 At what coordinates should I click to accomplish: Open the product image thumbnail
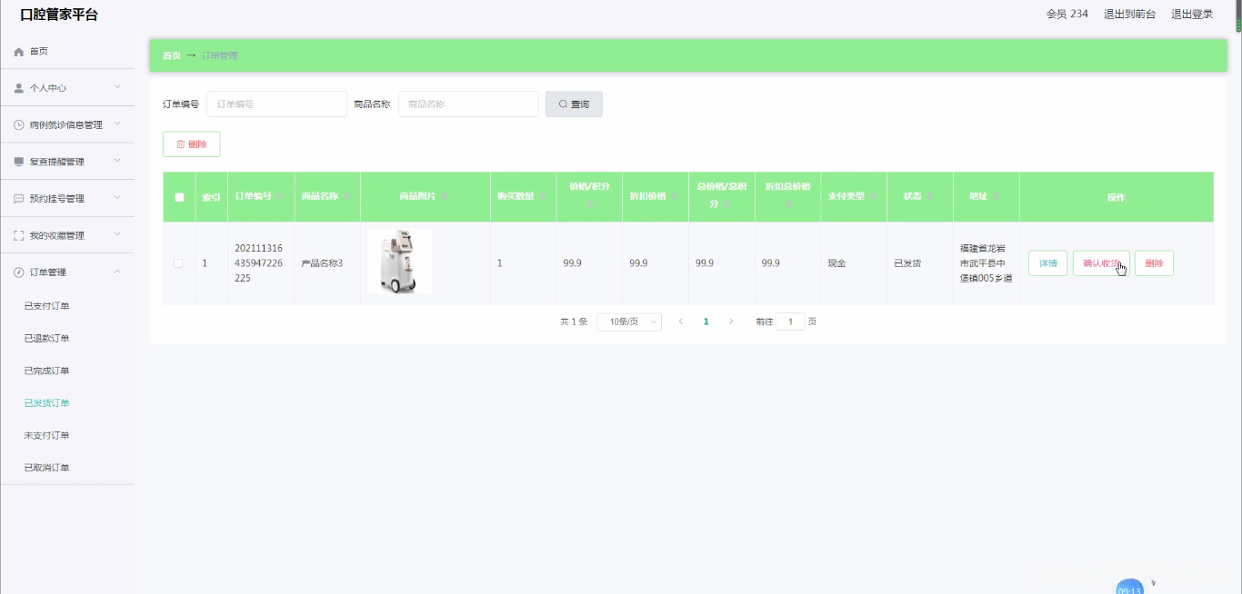coord(400,262)
